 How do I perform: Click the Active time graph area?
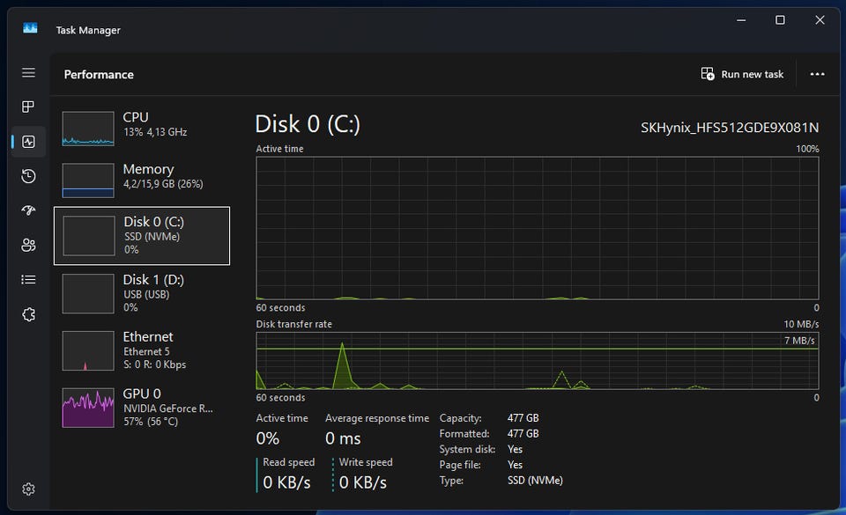pyautogui.click(x=538, y=228)
